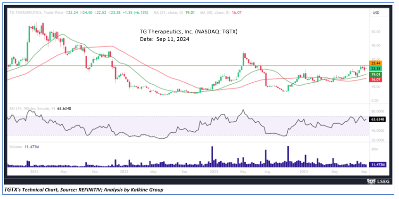The image size is (399, 199).
Task: Click the 2021 label on time axis
Action: 34,172
